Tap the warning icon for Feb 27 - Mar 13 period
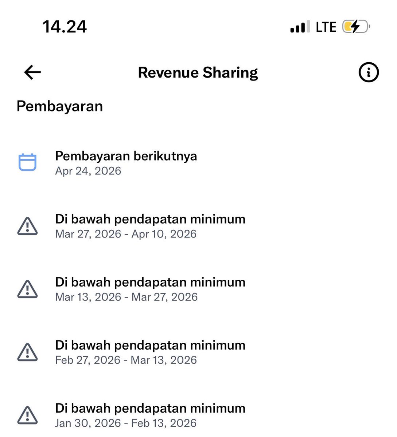This screenshot has height=437, width=397. tap(27, 351)
